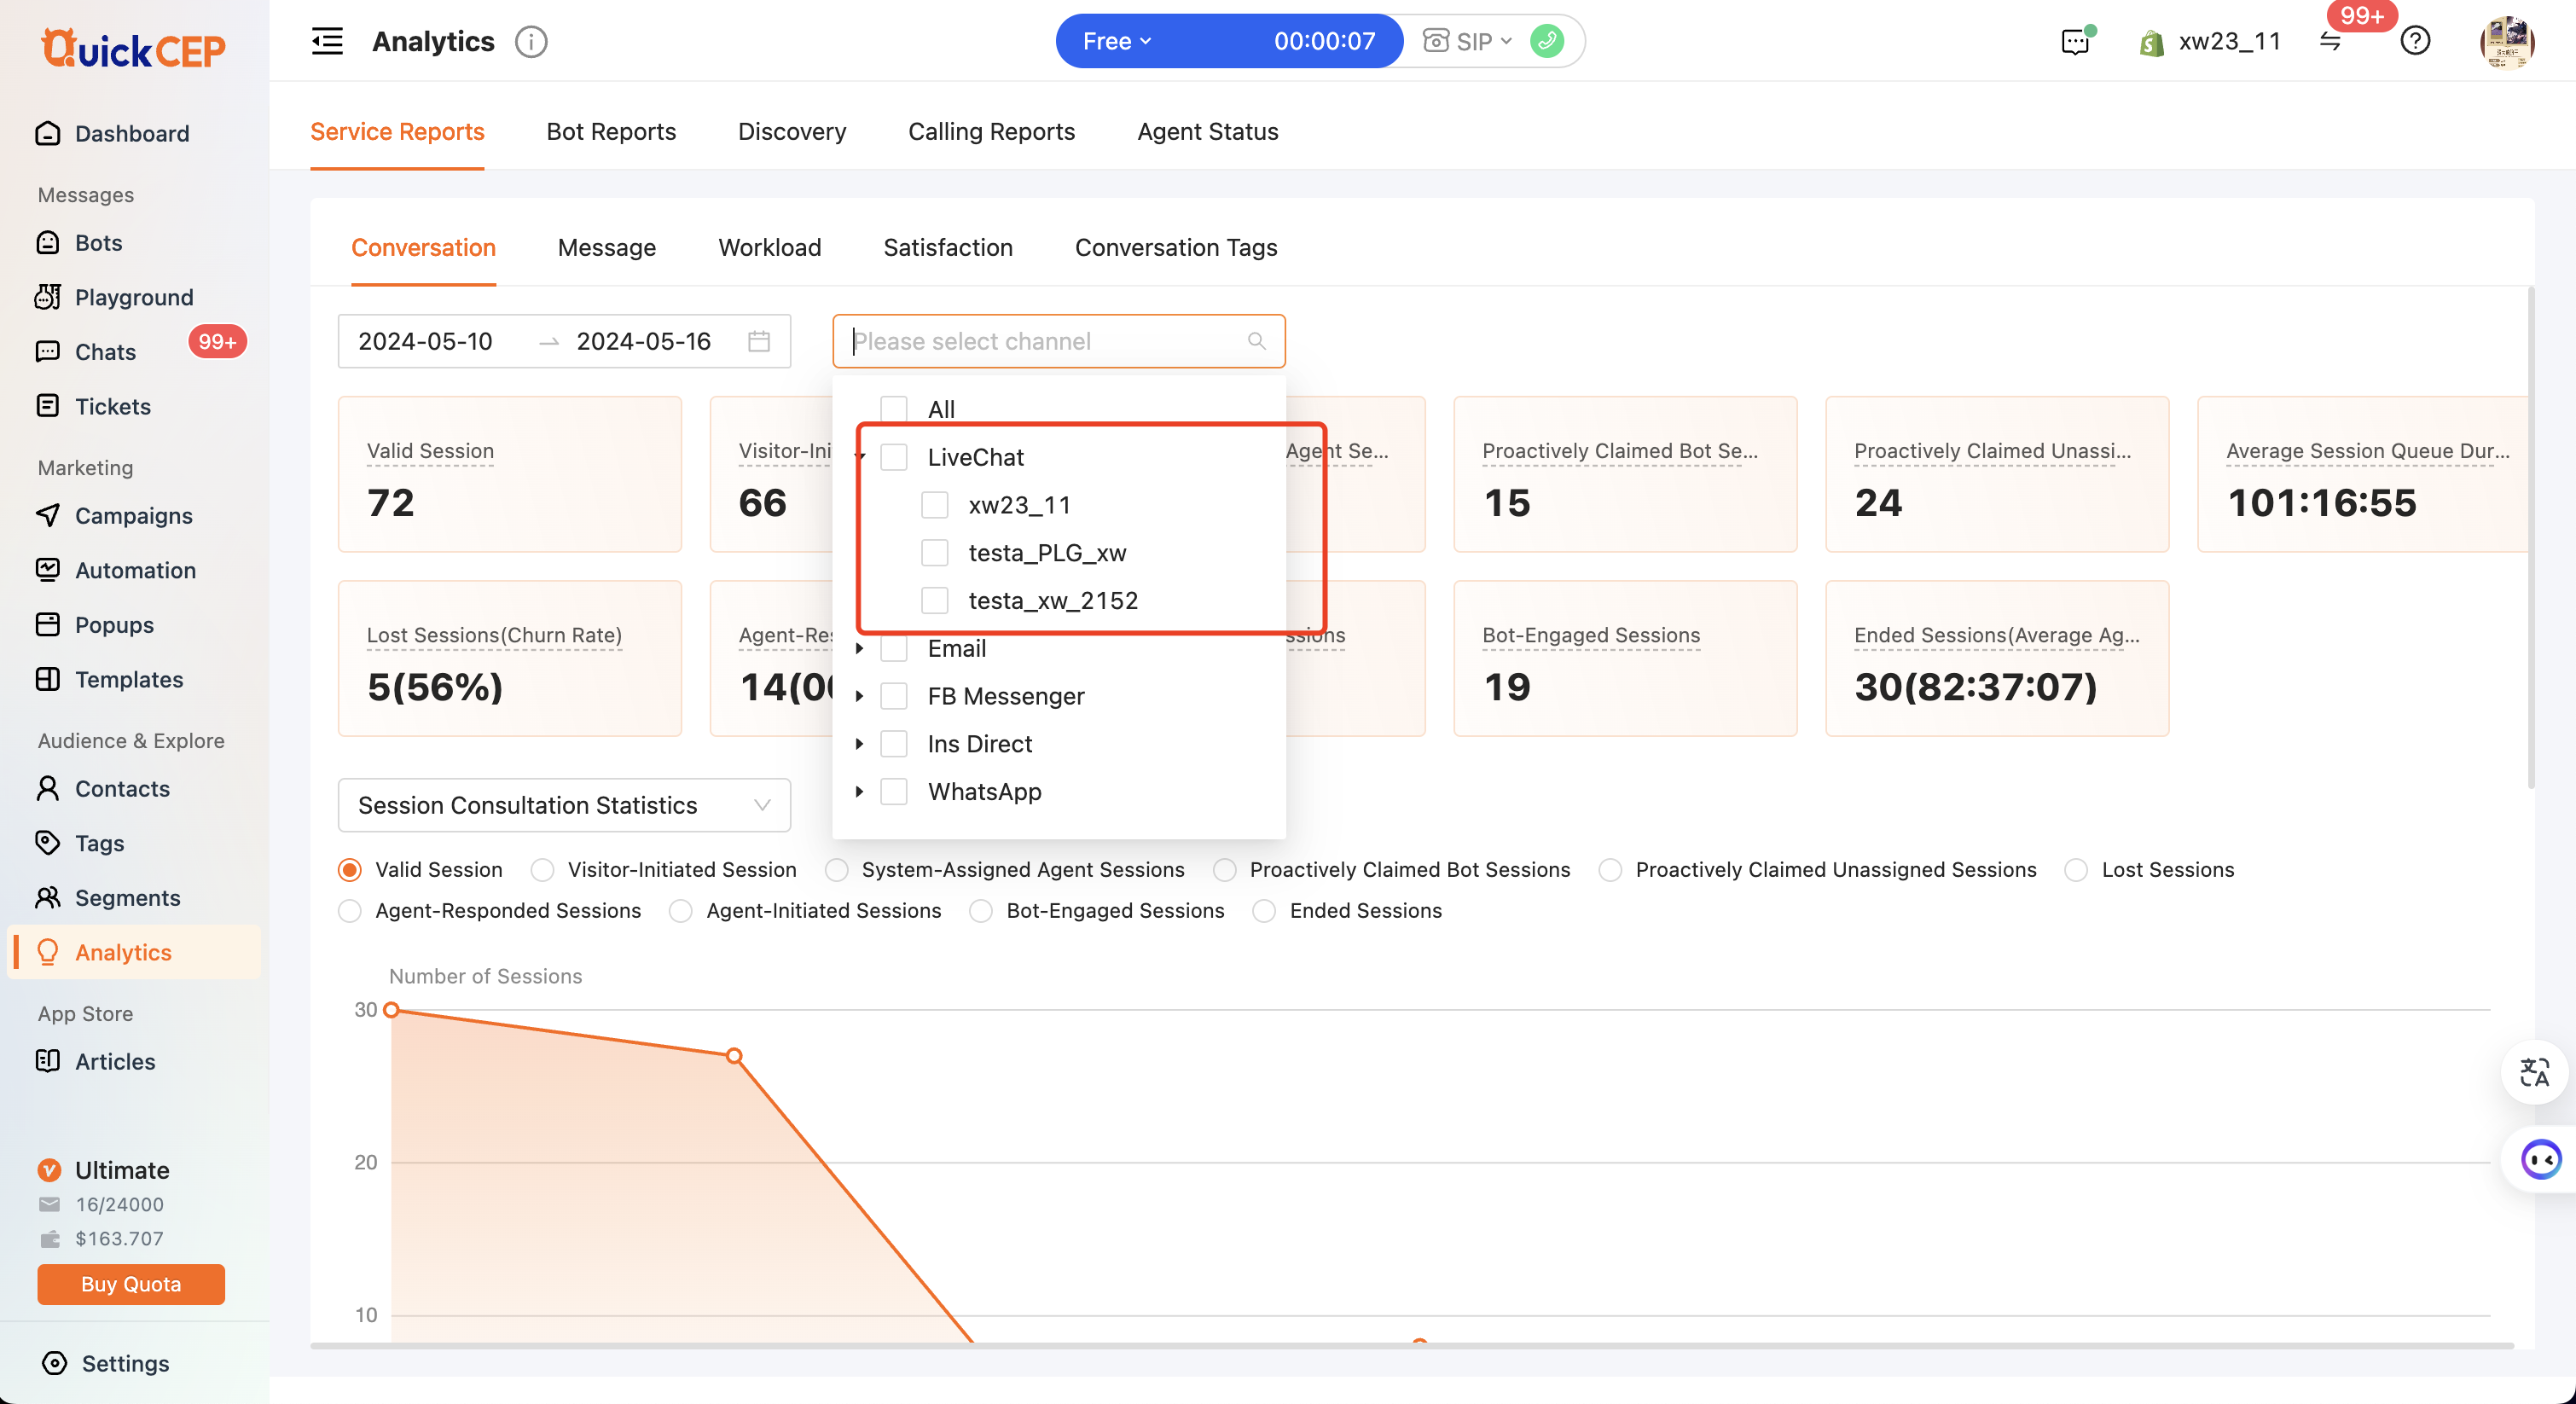Click the QuickCEP logo
2576x1404 pixels.
tap(133, 47)
